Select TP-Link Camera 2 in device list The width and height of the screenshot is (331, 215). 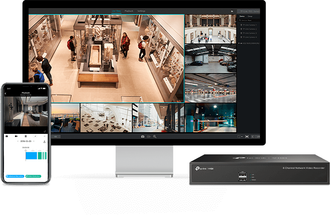[x=249, y=29]
